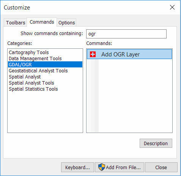The image size is (181, 176).
Task: Open the Options tab
Action: (66, 22)
